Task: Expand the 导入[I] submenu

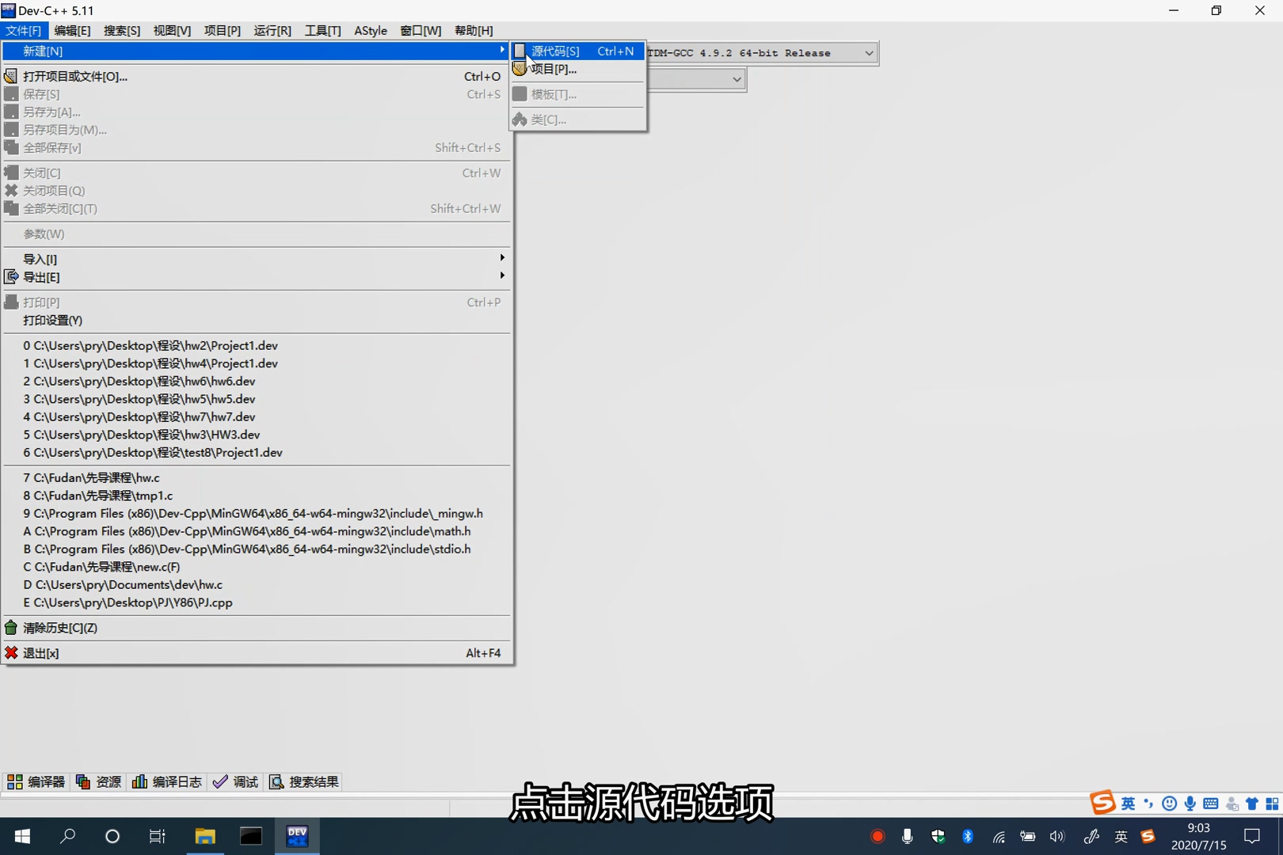Action: point(257,259)
